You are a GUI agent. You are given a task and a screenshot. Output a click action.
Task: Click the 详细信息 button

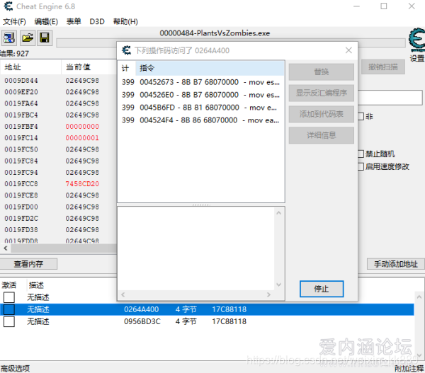(x=321, y=135)
